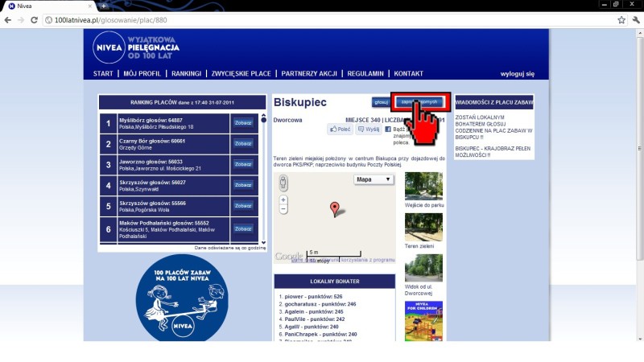The image size is (644, 362).
Task: Click ranking entry Maków Podhalański głosów: 55552
Action: pos(164,224)
